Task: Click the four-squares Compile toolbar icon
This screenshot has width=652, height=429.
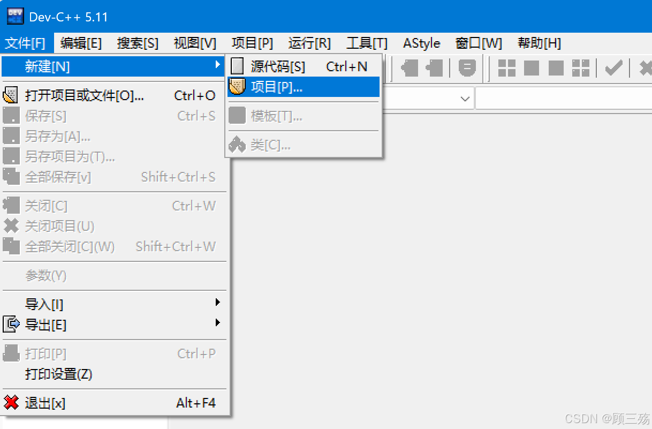Action: point(507,68)
